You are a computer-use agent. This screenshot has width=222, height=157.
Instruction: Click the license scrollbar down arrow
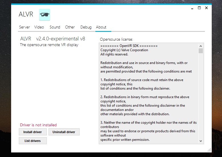click(x=201, y=141)
